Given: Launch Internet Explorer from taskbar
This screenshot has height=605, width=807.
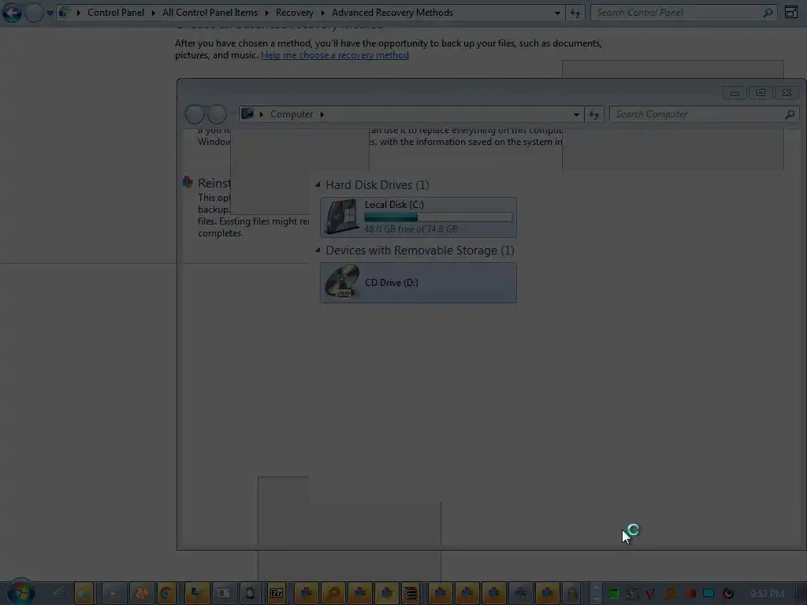Looking at the screenshot, I should (x=59, y=593).
